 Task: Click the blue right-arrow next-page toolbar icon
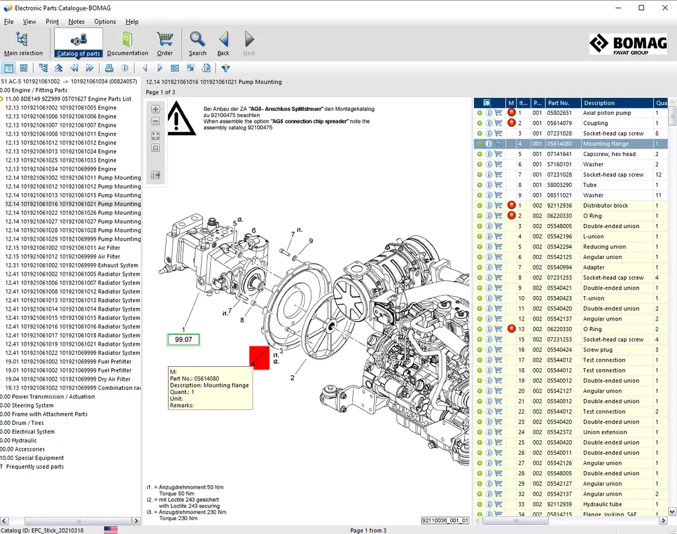pyautogui.click(x=159, y=68)
